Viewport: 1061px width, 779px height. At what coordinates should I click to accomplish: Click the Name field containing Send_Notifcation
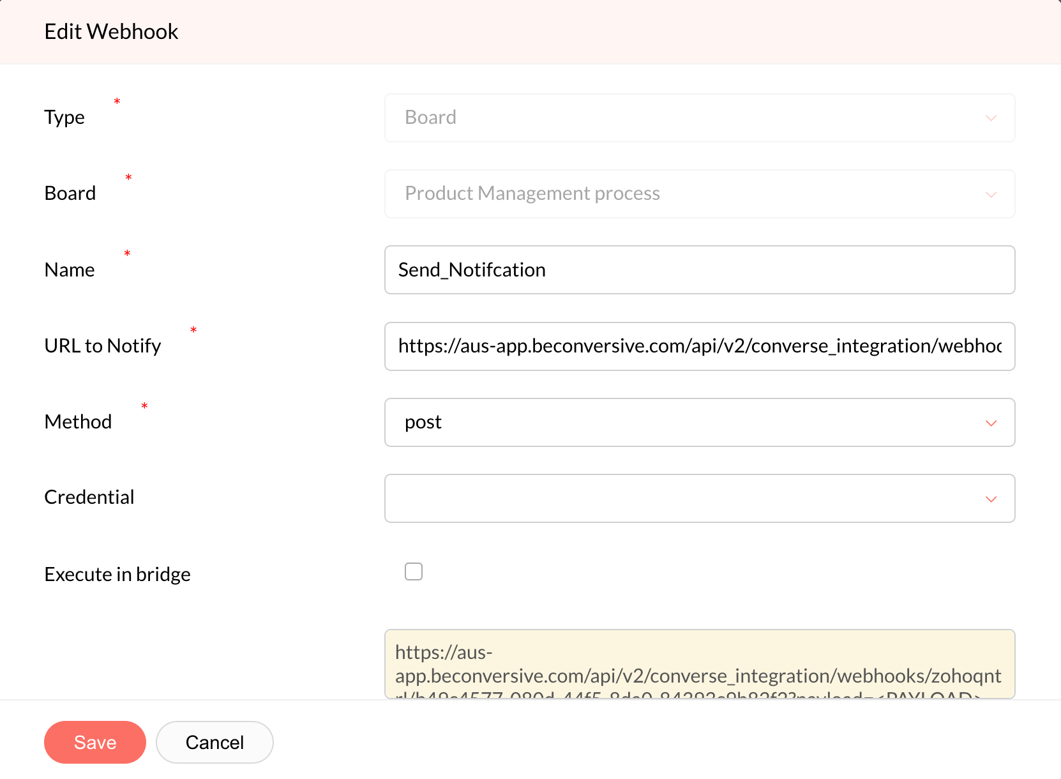pos(700,270)
